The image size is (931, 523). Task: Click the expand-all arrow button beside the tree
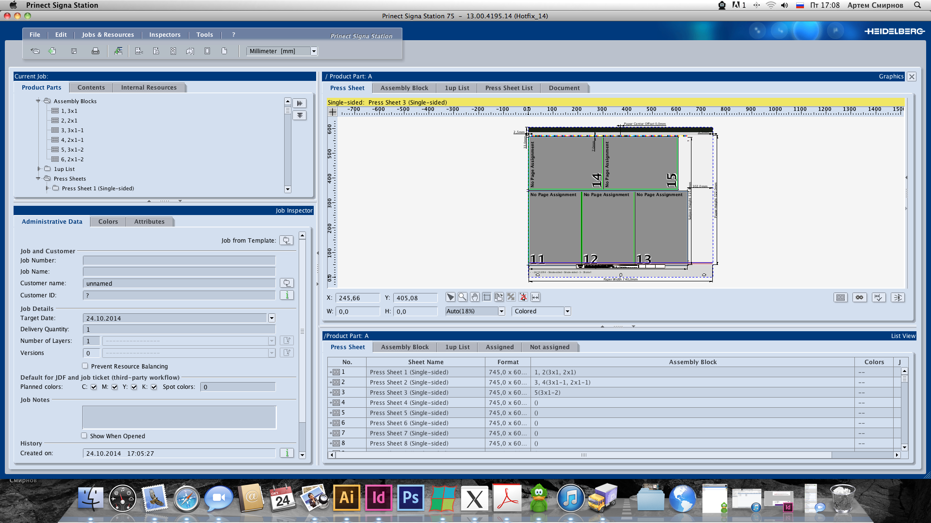tap(300, 103)
